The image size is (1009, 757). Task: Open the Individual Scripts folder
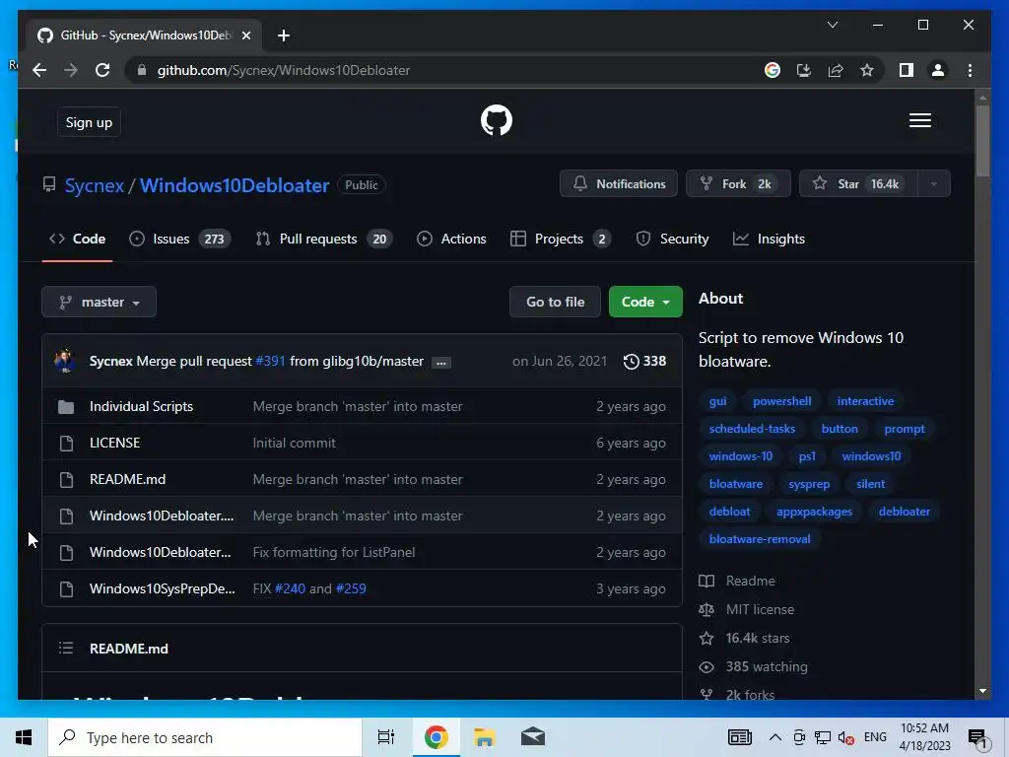[141, 407]
